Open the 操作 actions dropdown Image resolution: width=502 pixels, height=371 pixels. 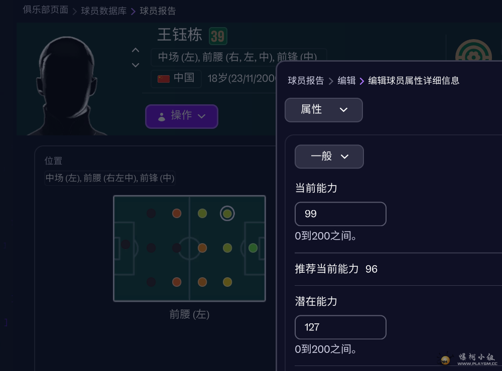[x=182, y=116]
